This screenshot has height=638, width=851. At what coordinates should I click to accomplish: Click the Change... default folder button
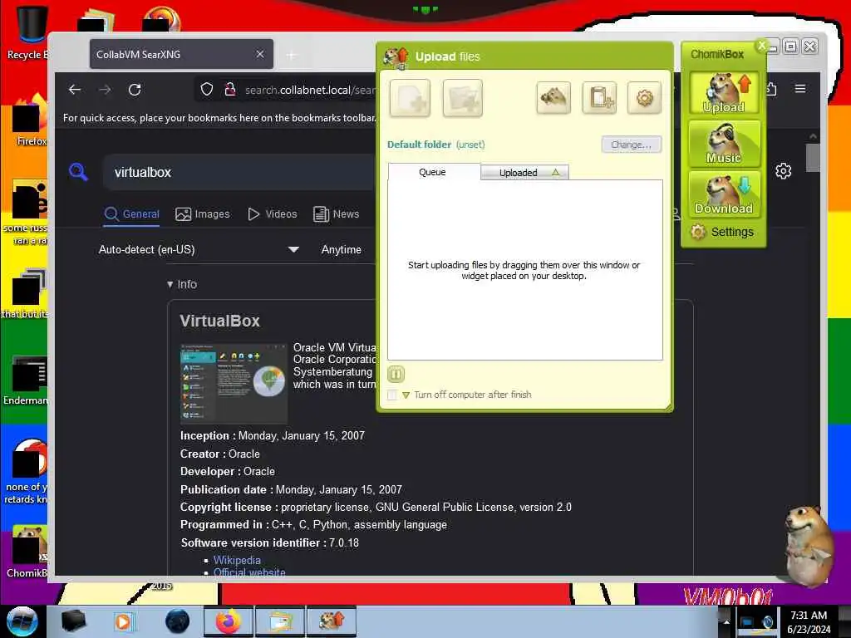[x=632, y=145]
